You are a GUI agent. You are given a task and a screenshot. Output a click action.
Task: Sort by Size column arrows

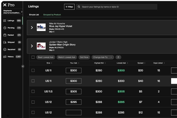click(x=52, y=63)
